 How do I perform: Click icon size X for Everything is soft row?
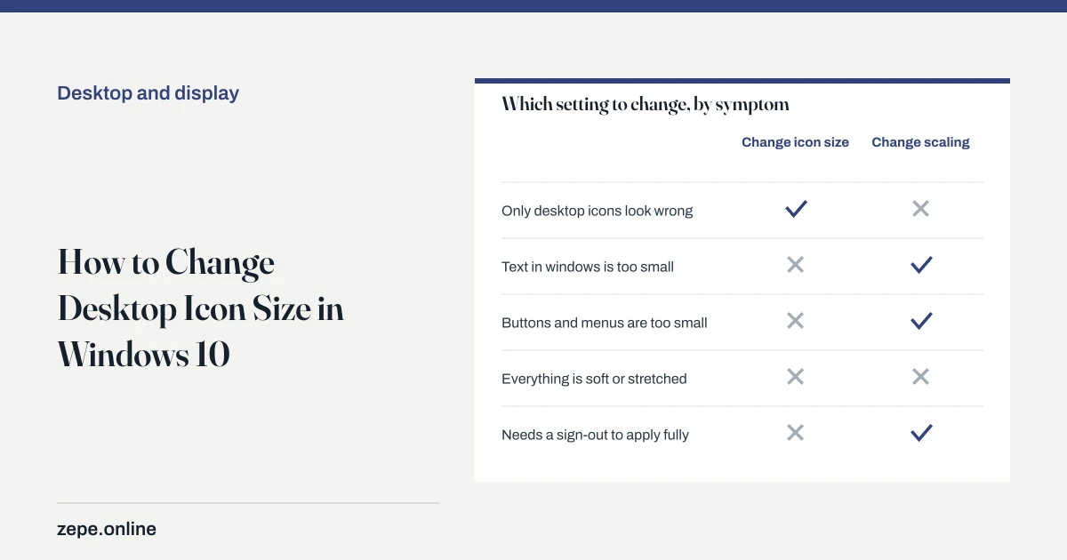(796, 377)
